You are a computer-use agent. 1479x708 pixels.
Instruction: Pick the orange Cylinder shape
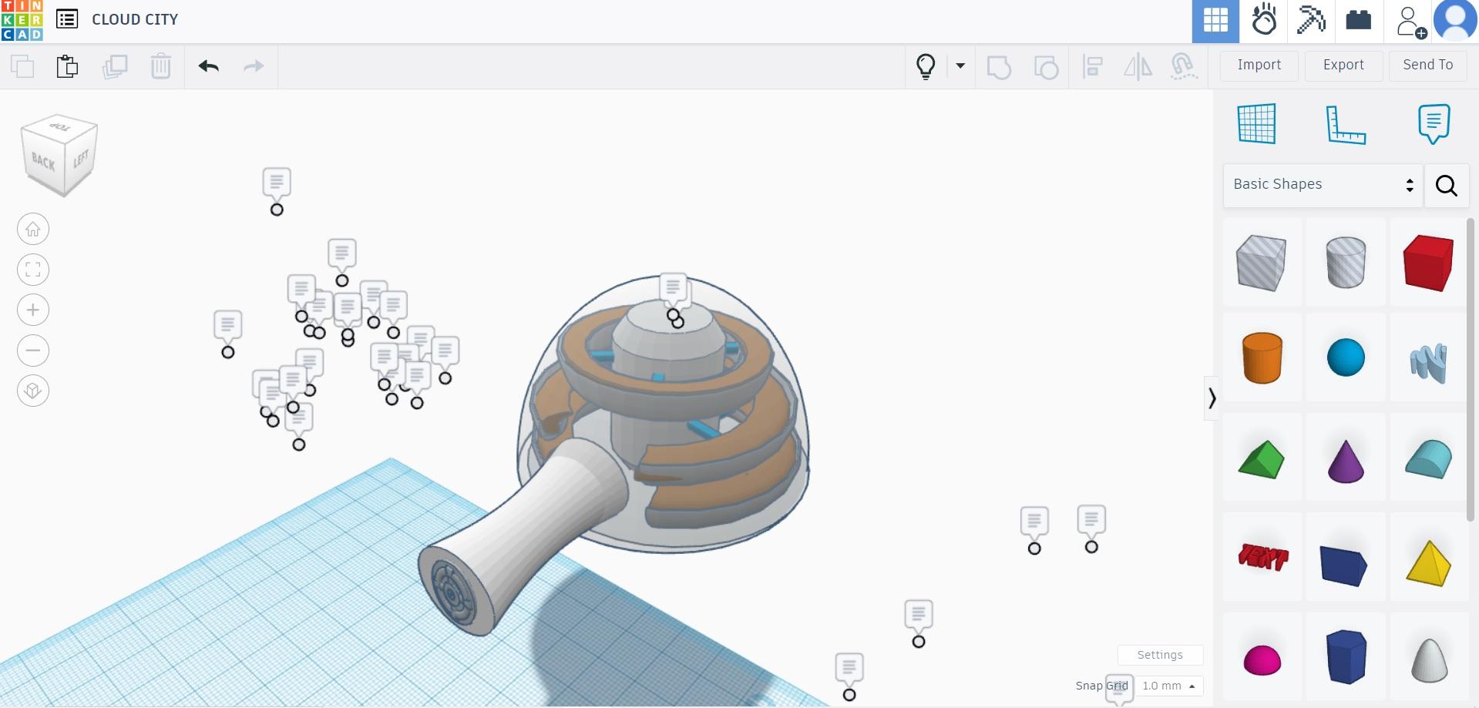[x=1262, y=357]
